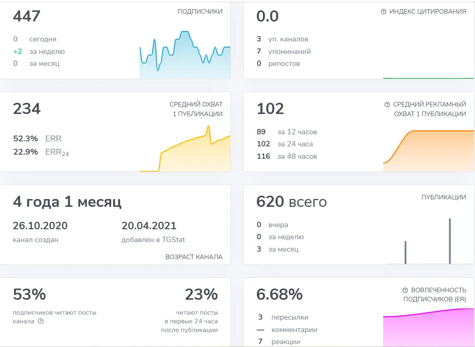Viewport: 475px width, 347px height.
Task: Click the '+2 за неделю' subscriber stat
Action: (39, 51)
